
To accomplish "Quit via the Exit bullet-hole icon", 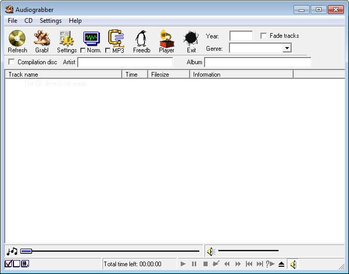I will (191, 39).
